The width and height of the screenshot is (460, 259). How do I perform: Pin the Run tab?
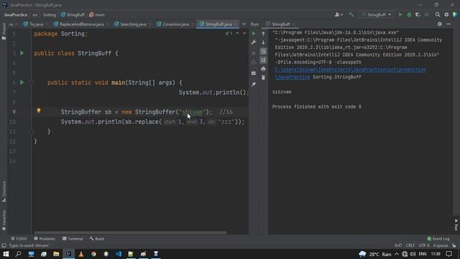pyautogui.click(x=254, y=84)
